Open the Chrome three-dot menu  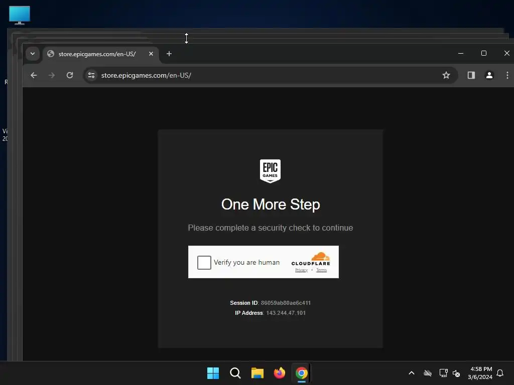click(x=507, y=75)
